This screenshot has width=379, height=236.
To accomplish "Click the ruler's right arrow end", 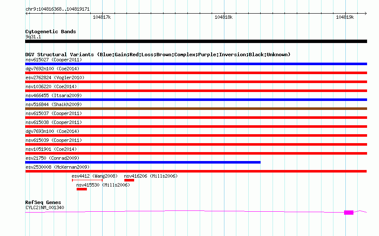I will (x=365, y=14).
